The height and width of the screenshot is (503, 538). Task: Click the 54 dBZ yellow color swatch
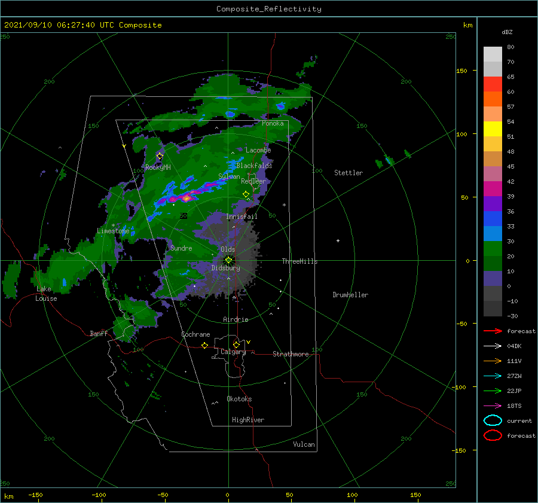pos(493,129)
